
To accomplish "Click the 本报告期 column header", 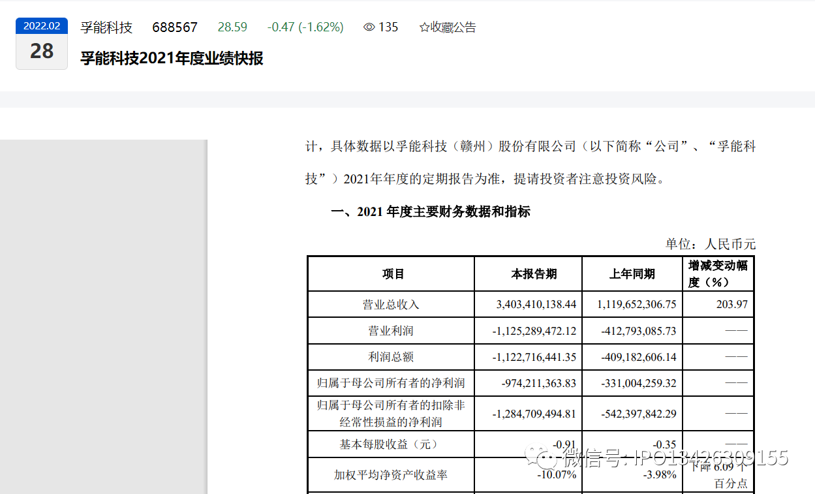I will (534, 274).
